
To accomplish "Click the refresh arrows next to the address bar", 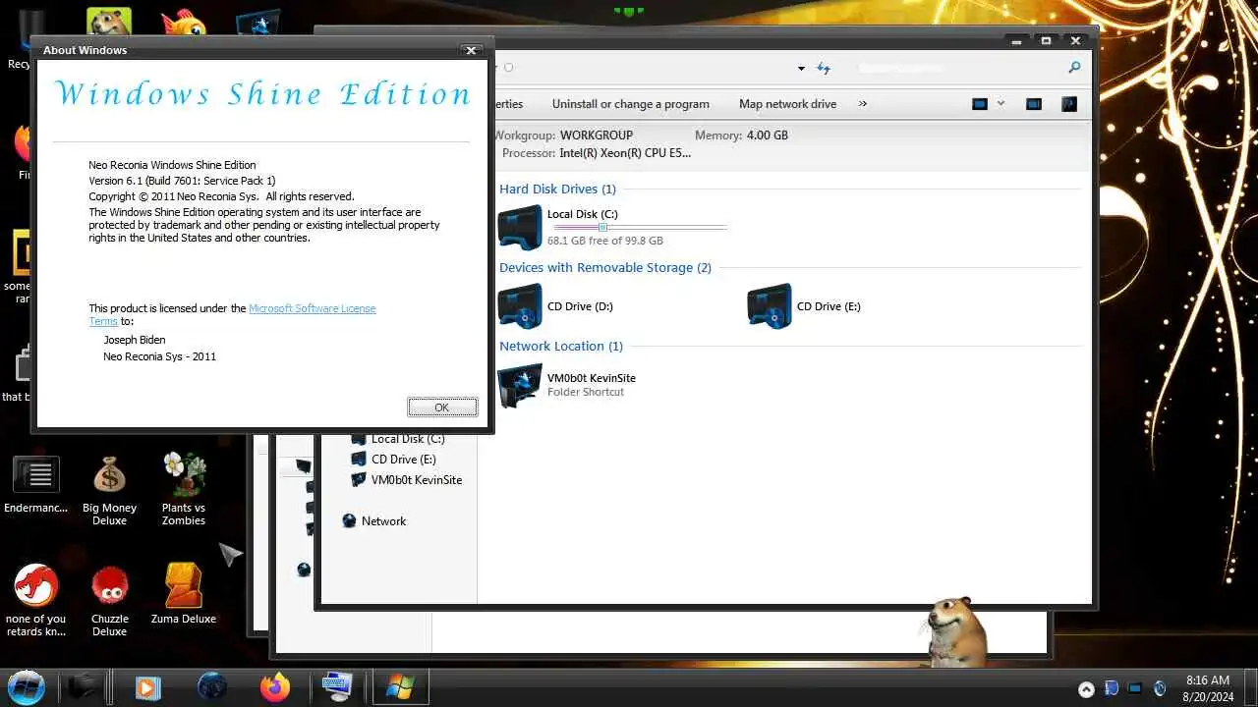I will point(824,68).
